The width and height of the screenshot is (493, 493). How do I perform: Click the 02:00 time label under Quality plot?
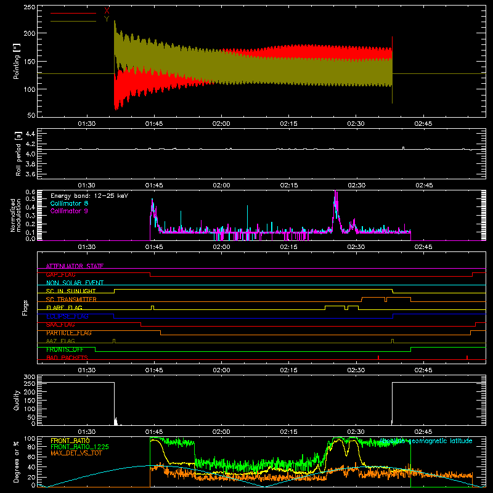[x=221, y=432]
